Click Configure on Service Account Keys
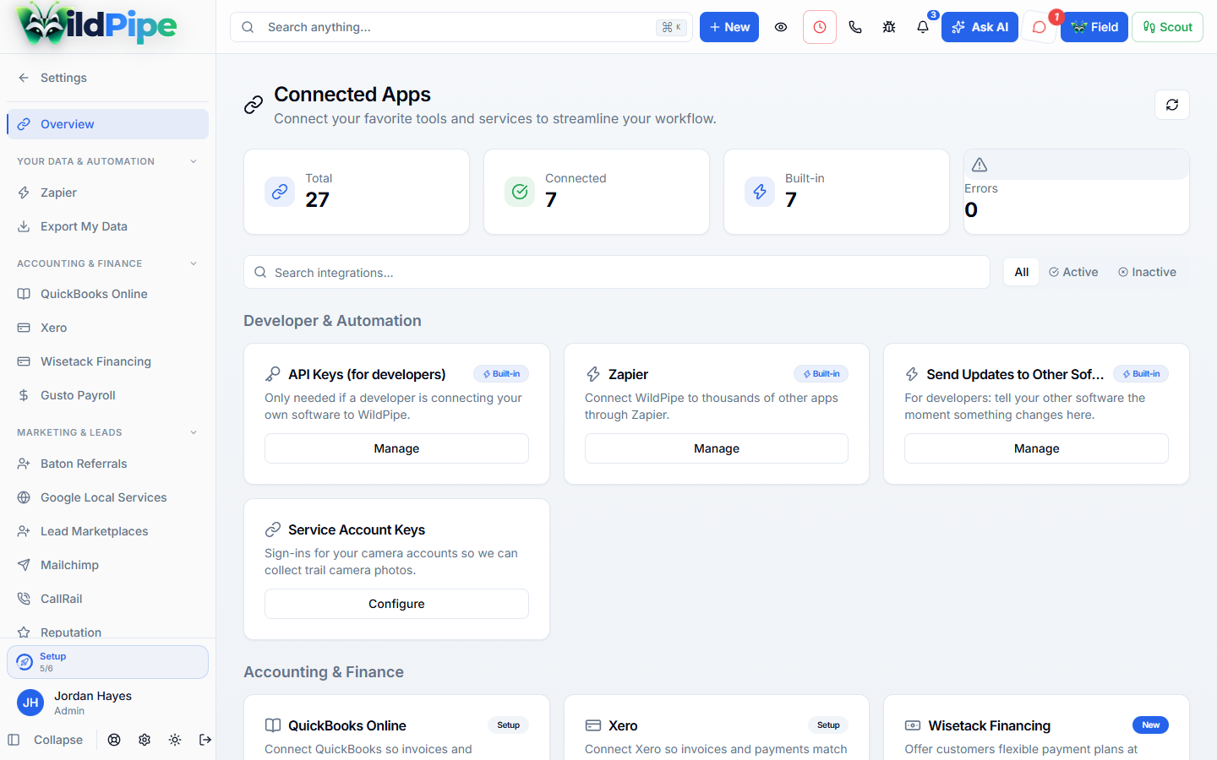The width and height of the screenshot is (1217, 760). click(x=396, y=604)
